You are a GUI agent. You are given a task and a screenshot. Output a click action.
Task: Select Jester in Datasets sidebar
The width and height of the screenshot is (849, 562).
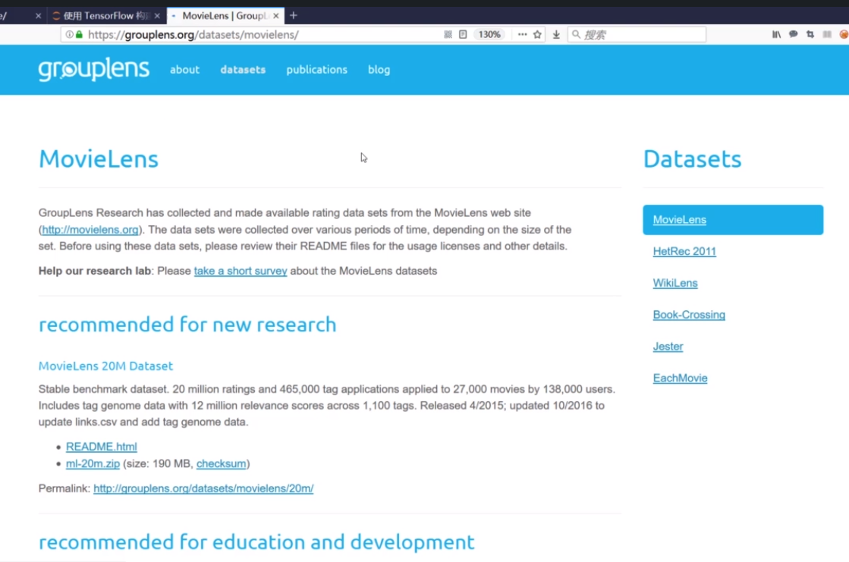[668, 347]
